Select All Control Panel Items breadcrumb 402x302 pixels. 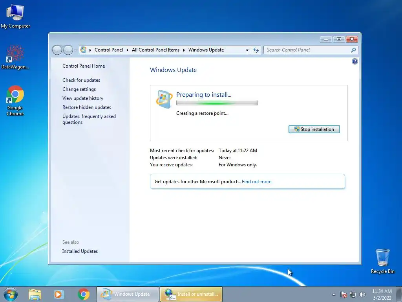click(x=155, y=50)
